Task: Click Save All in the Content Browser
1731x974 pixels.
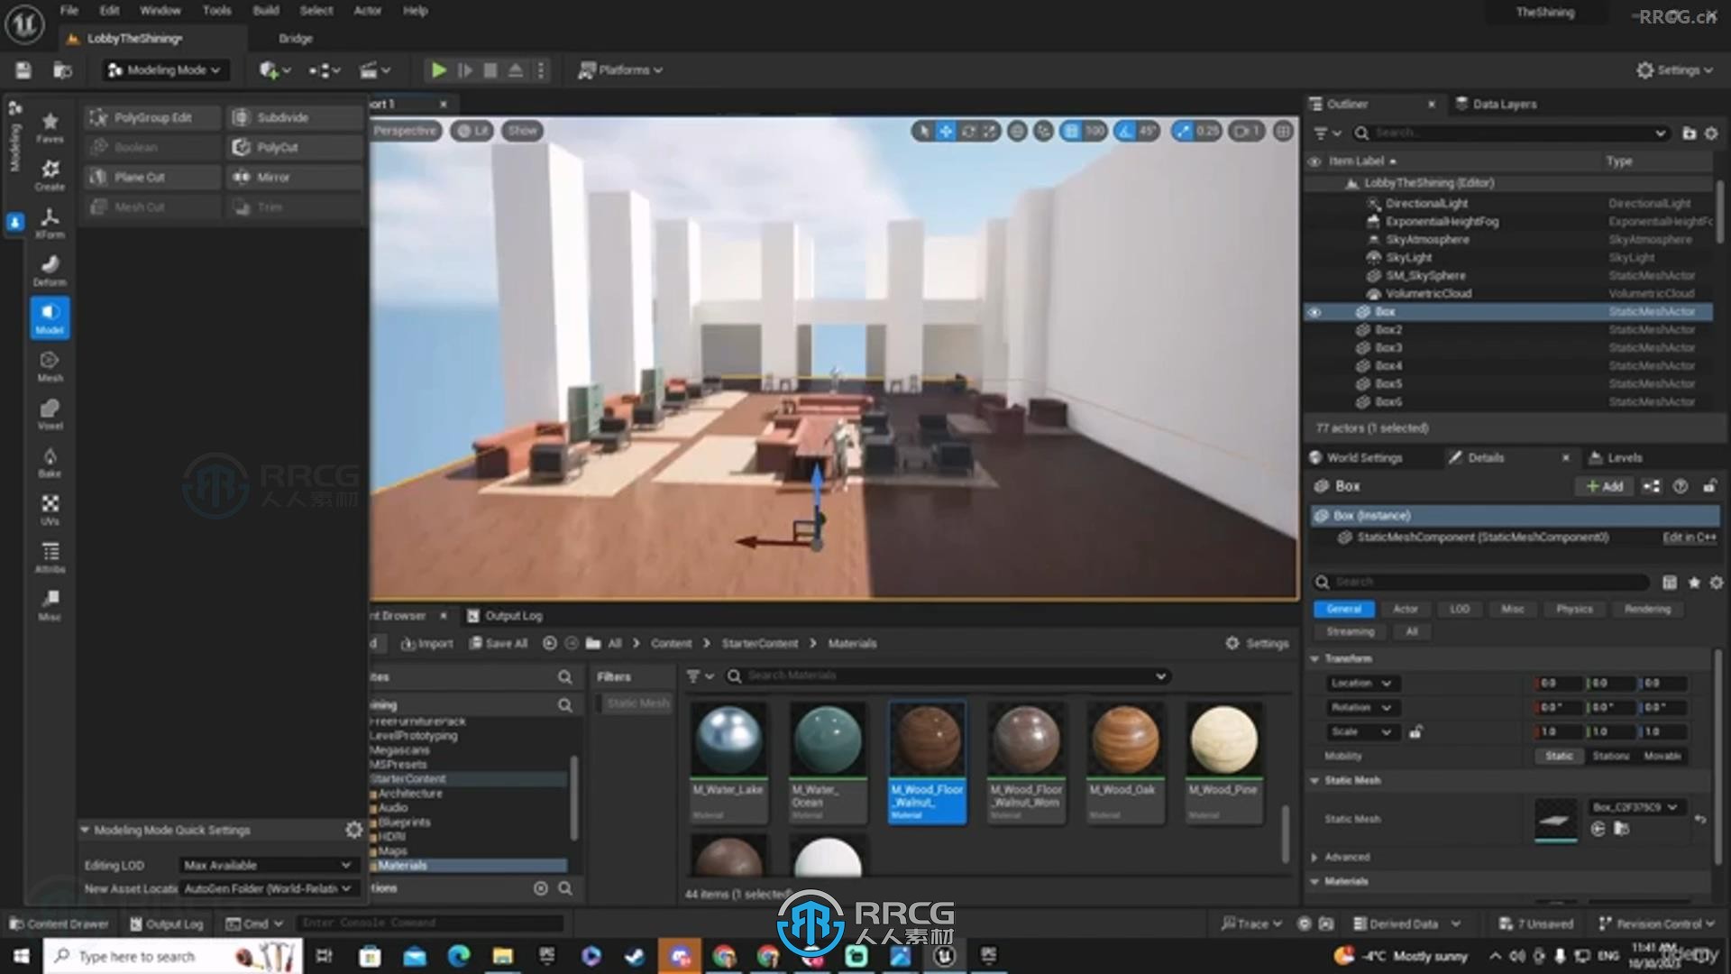Action: 499,644
